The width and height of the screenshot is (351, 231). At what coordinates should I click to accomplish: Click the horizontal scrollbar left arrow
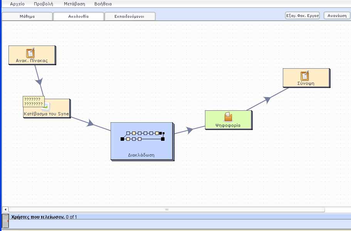click(x=5, y=209)
